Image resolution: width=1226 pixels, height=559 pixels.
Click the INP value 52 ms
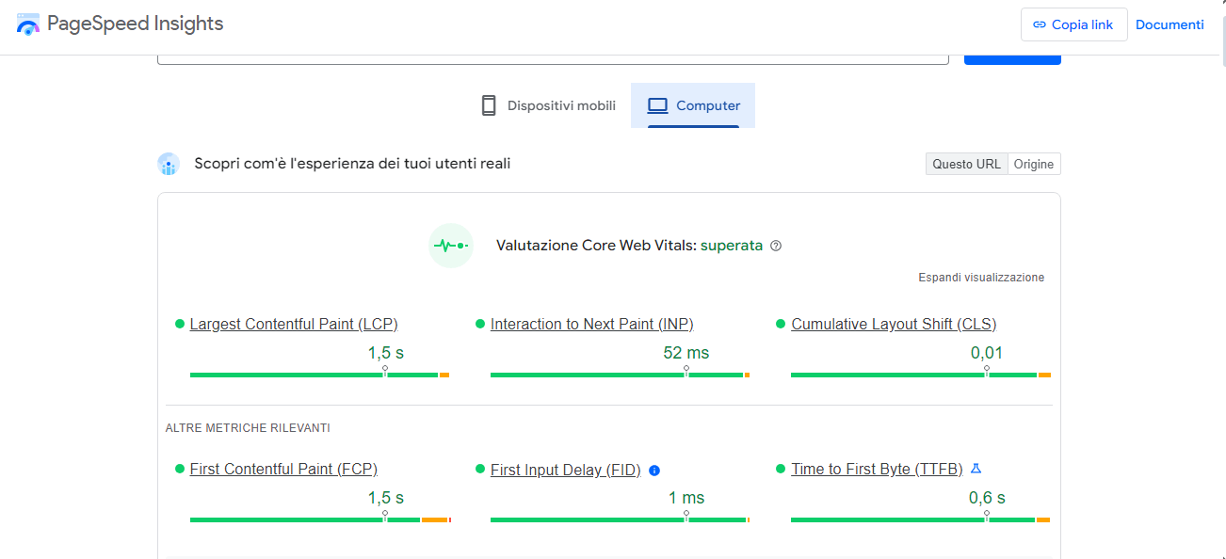pos(686,353)
